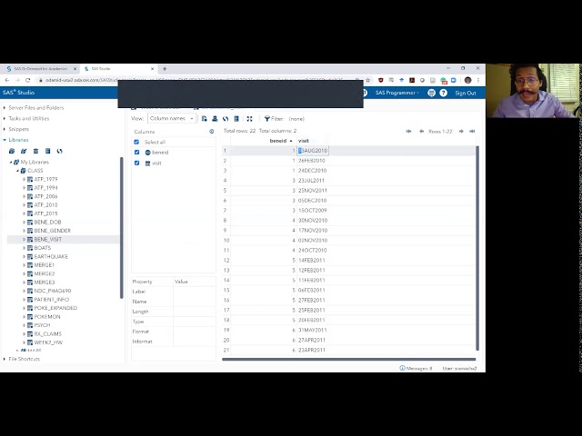The width and height of the screenshot is (582, 436).
Task: Expand Server Files and Folders section
Action: coord(5,107)
